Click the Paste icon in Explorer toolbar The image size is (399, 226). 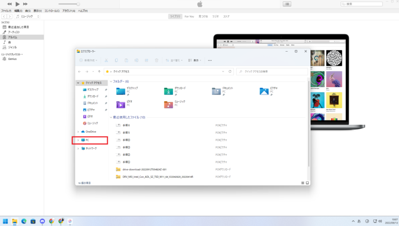pos(126,61)
